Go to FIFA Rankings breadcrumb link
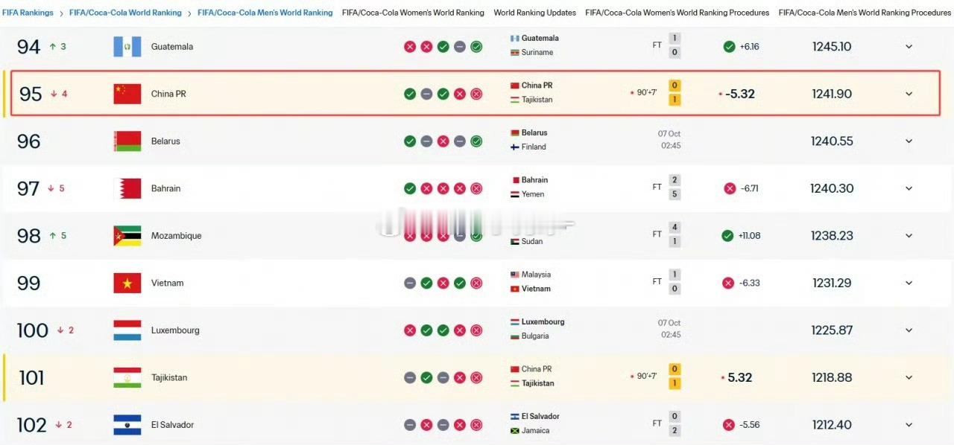 (28, 13)
